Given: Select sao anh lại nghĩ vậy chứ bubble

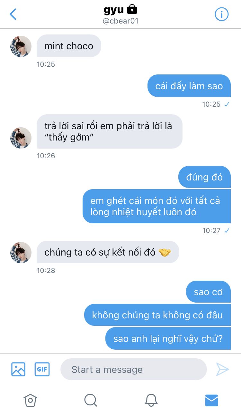Looking at the screenshot, I should click(168, 338).
